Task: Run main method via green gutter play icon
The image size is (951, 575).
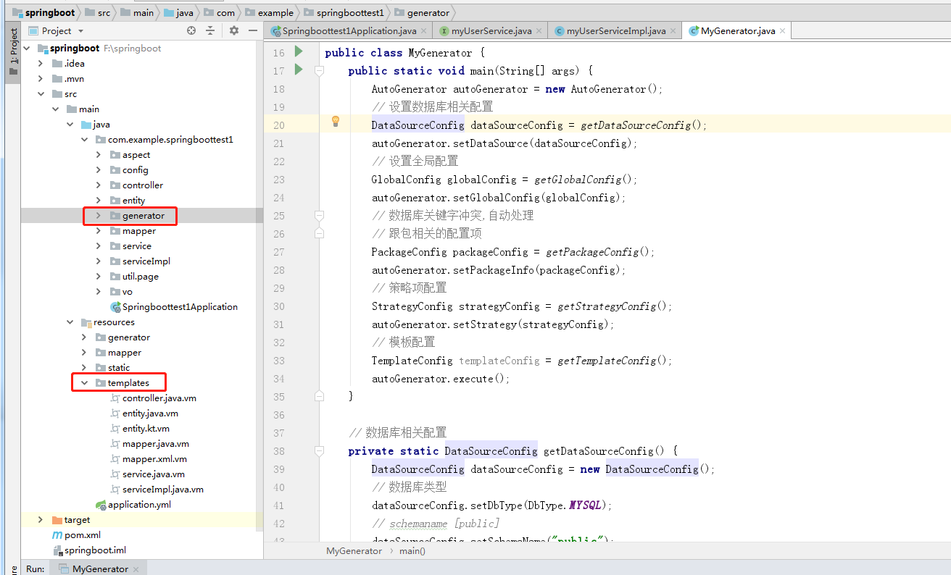Action: (x=298, y=70)
